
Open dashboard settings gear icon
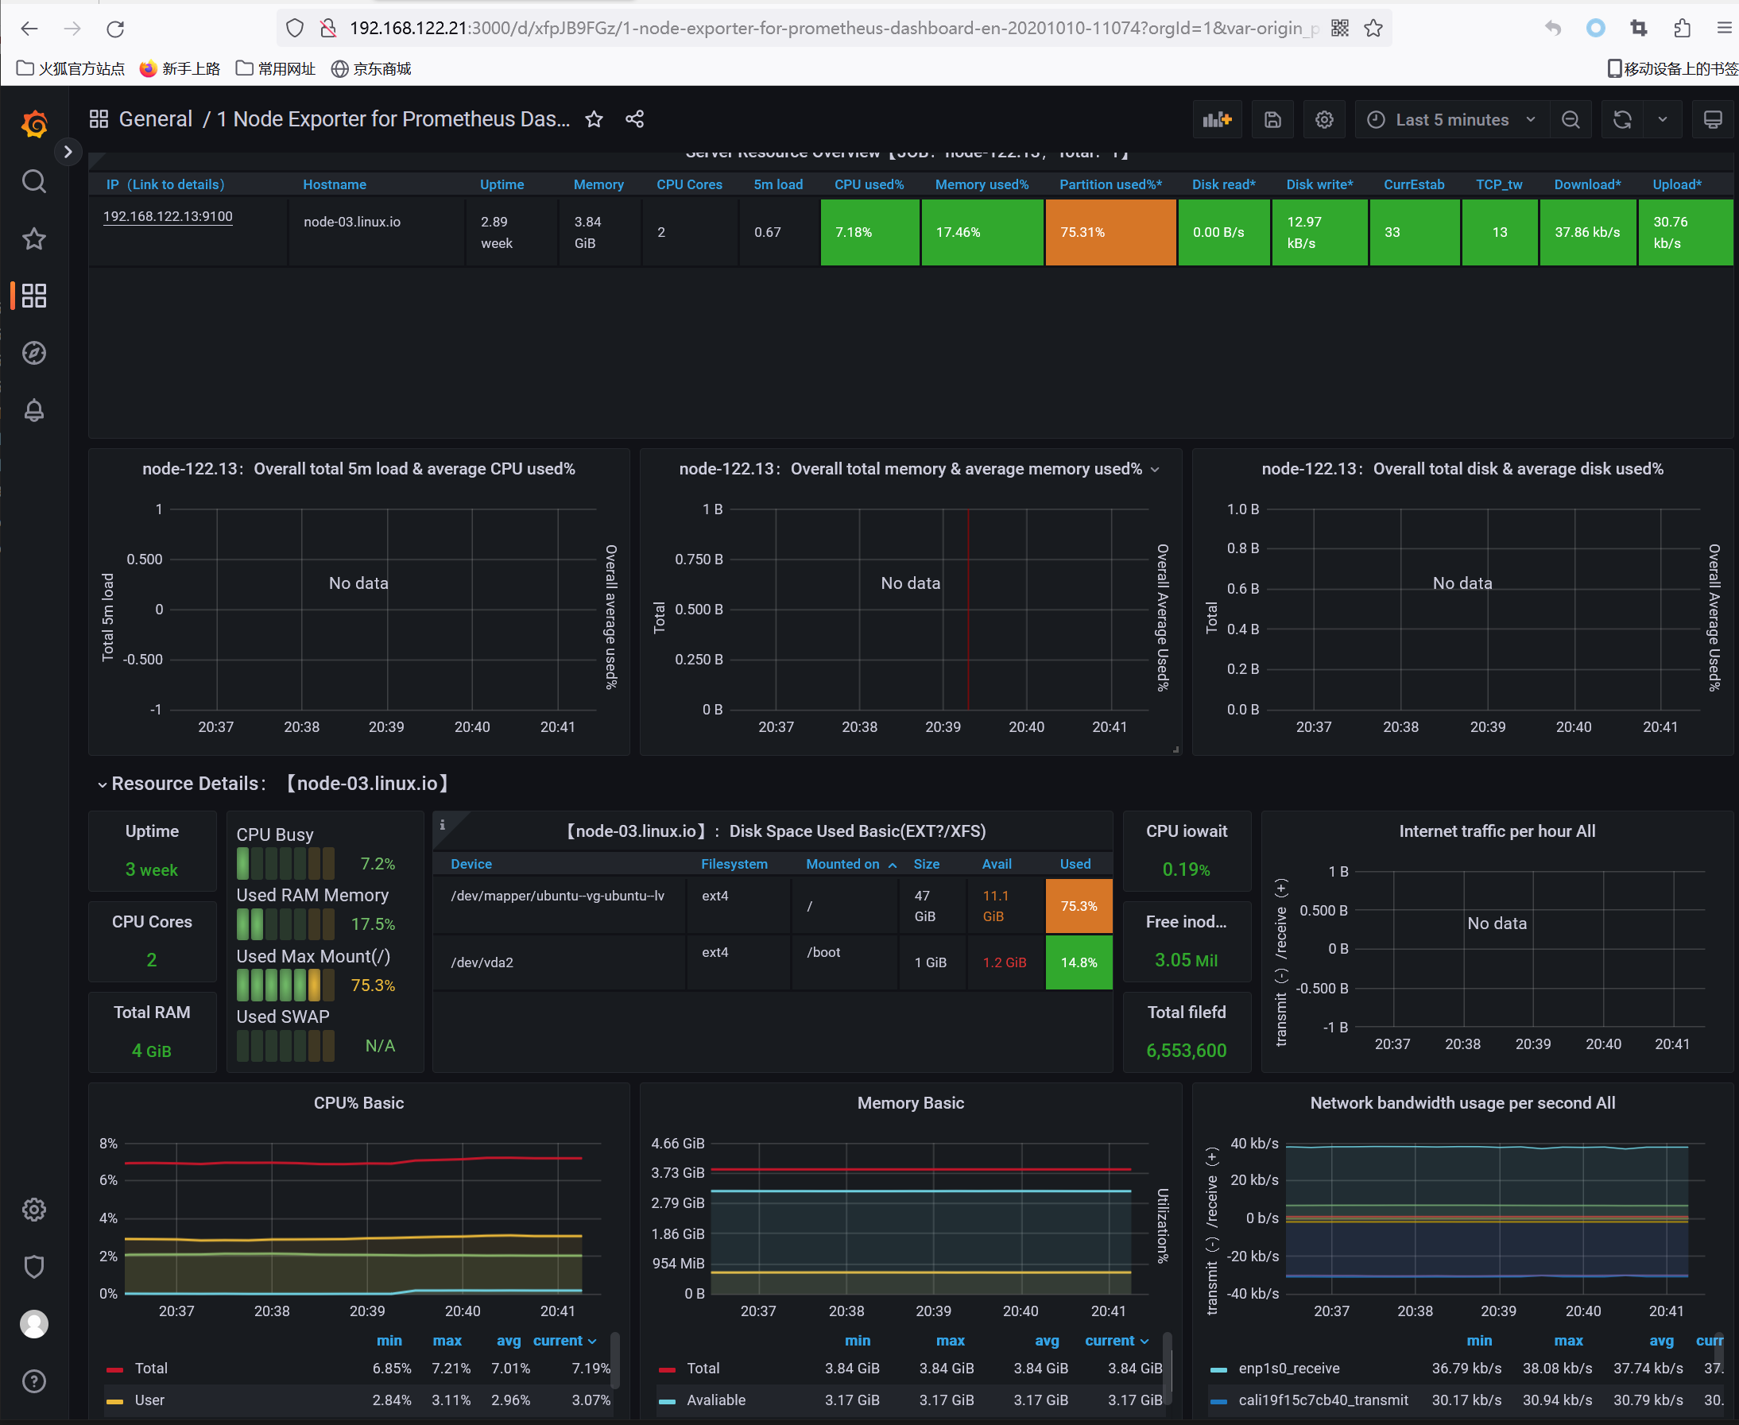click(1324, 120)
